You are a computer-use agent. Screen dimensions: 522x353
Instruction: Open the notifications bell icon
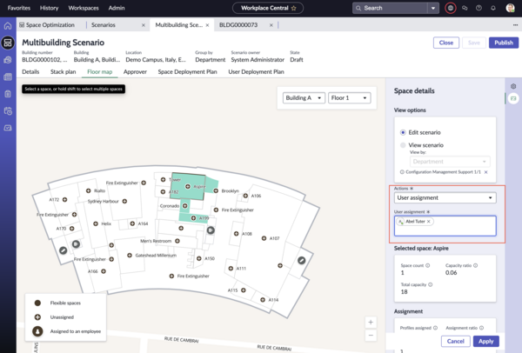(x=493, y=8)
